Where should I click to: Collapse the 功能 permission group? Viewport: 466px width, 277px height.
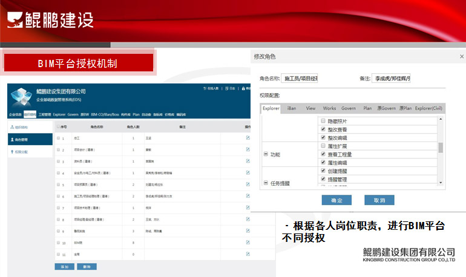[x=266, y=154]
